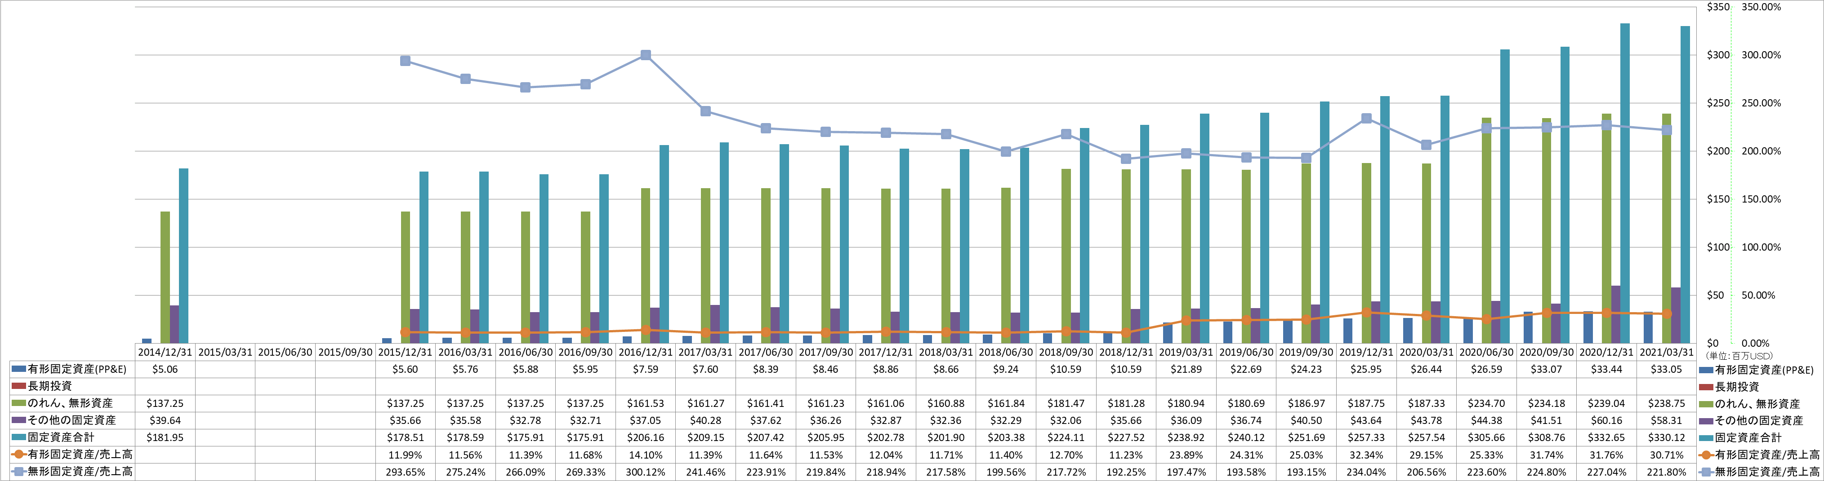The width and height of the screenshot is (1824, 481).
Task: Select 有形固定資産/売上高 entry in right legend
Action: [x=1767, y=455]
